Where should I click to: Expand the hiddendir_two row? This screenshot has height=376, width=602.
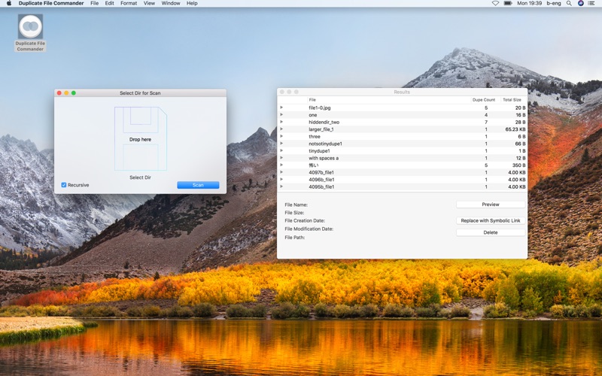pyautogui.click(x=281, y=122)
